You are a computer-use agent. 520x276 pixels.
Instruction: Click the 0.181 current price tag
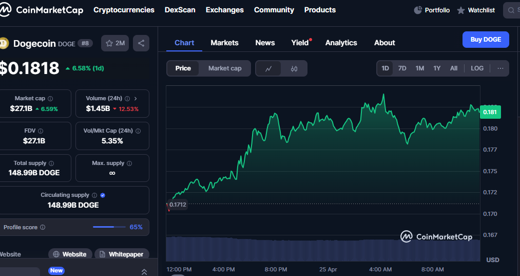coord(490,112)
